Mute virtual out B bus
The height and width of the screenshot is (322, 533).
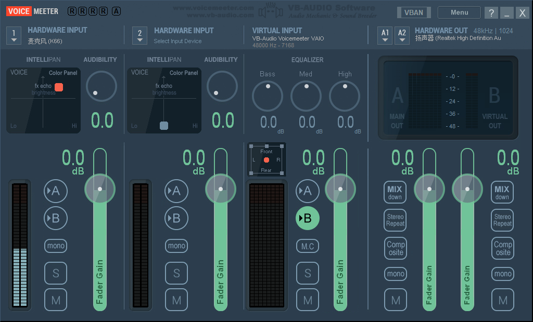pos(503,300)
